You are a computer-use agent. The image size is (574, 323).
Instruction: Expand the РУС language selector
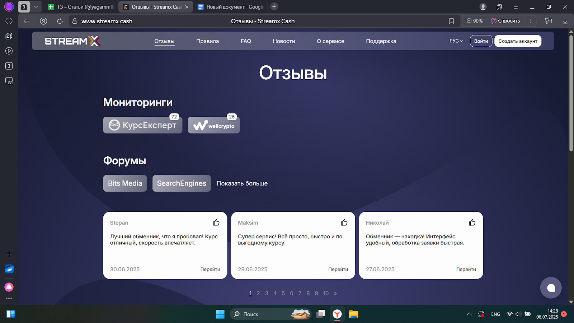coord(456,41)
